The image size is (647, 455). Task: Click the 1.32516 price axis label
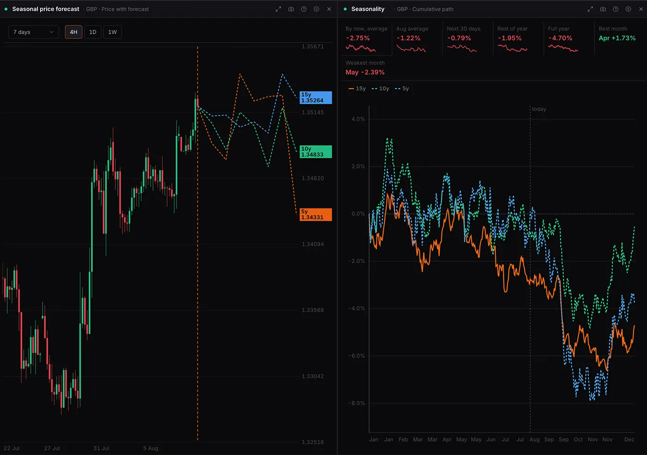[x=312, y=443]
